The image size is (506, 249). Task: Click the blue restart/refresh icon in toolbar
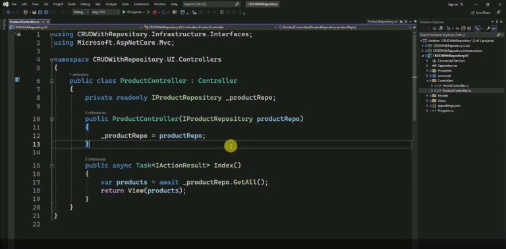(x=163, y=12)
